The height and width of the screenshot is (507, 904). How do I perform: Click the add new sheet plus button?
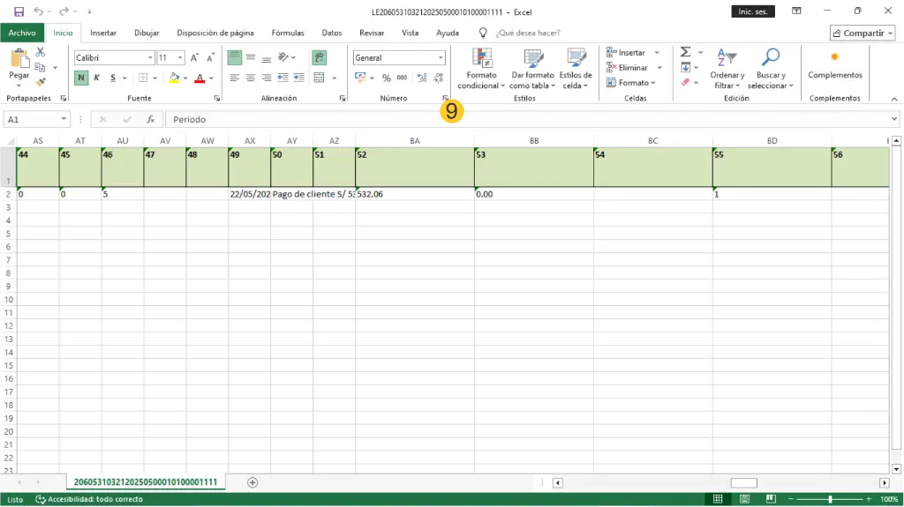(x=252, y=482)
